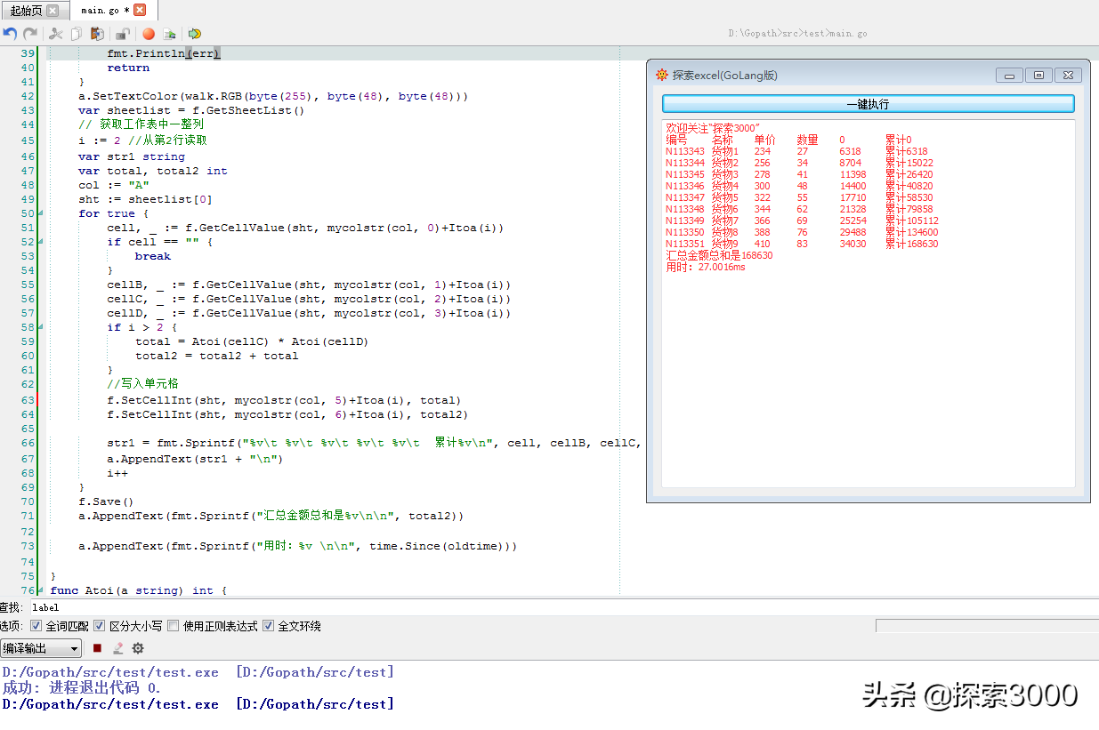Screen dimensions: 1099x730
Task: Click the 'i++' line
Action: point(117,473)
